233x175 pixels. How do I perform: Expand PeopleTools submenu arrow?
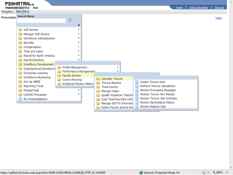(79, 90)
